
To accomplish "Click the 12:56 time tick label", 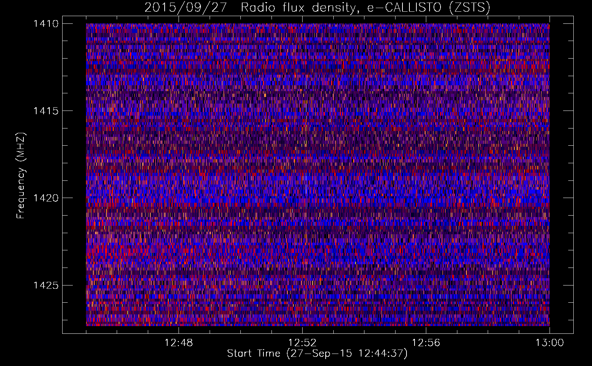I will coord(426,343).
